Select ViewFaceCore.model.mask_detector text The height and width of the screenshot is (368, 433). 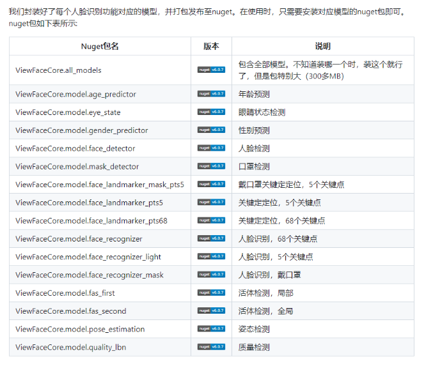pos(77,166)
